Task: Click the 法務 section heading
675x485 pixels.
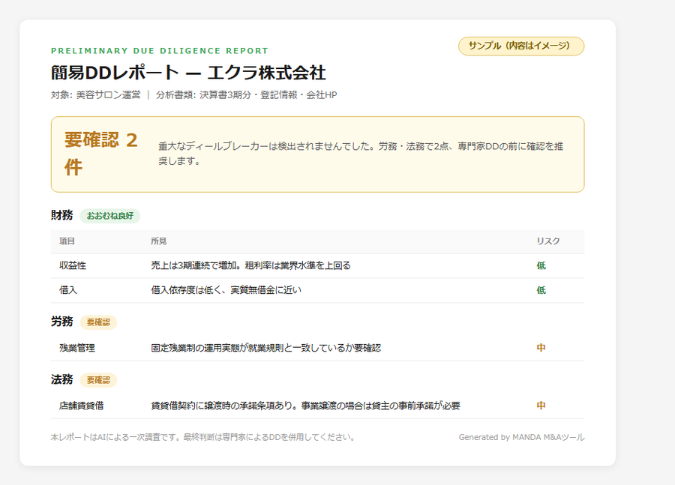Action: (62, 379)
